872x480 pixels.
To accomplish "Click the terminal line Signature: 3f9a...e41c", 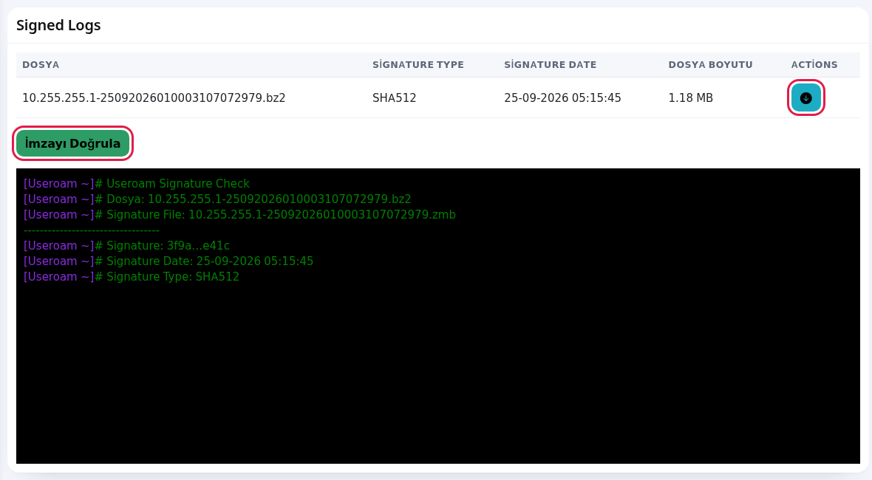I will (x=126, y=246).
